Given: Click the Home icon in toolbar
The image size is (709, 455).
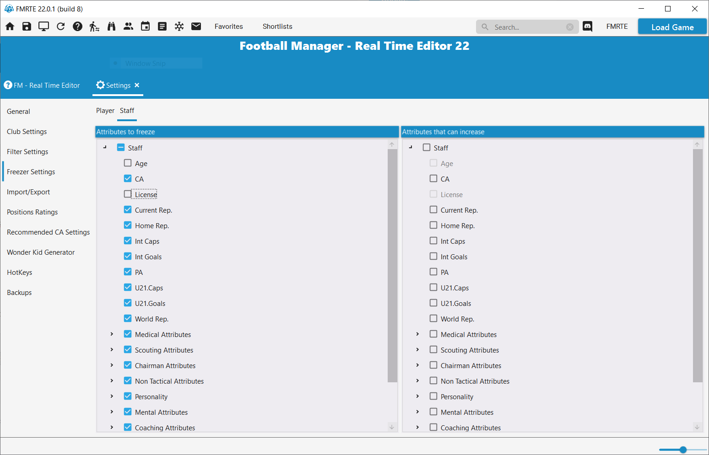Looking at the screenshot, I should coord(10,27).
